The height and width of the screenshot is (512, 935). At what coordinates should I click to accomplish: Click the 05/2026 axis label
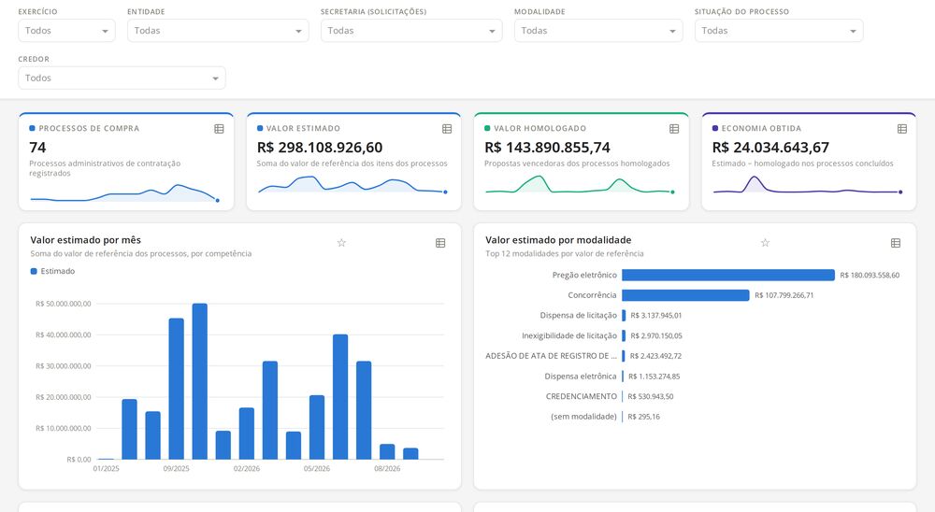317,468
